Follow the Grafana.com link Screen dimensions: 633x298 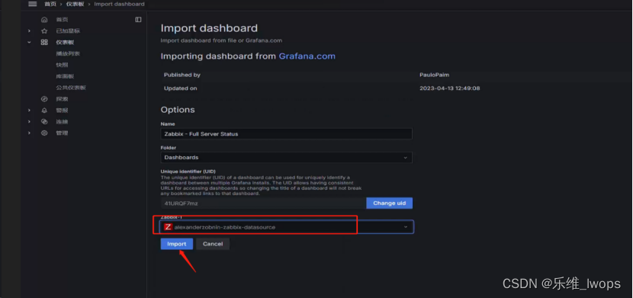(x=307, y=56)
